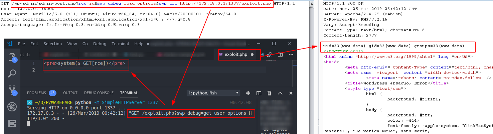Kill the terminal with trash icon
Image resolution: width=493 pixels, height=134 pixels.
click(269, 93)
